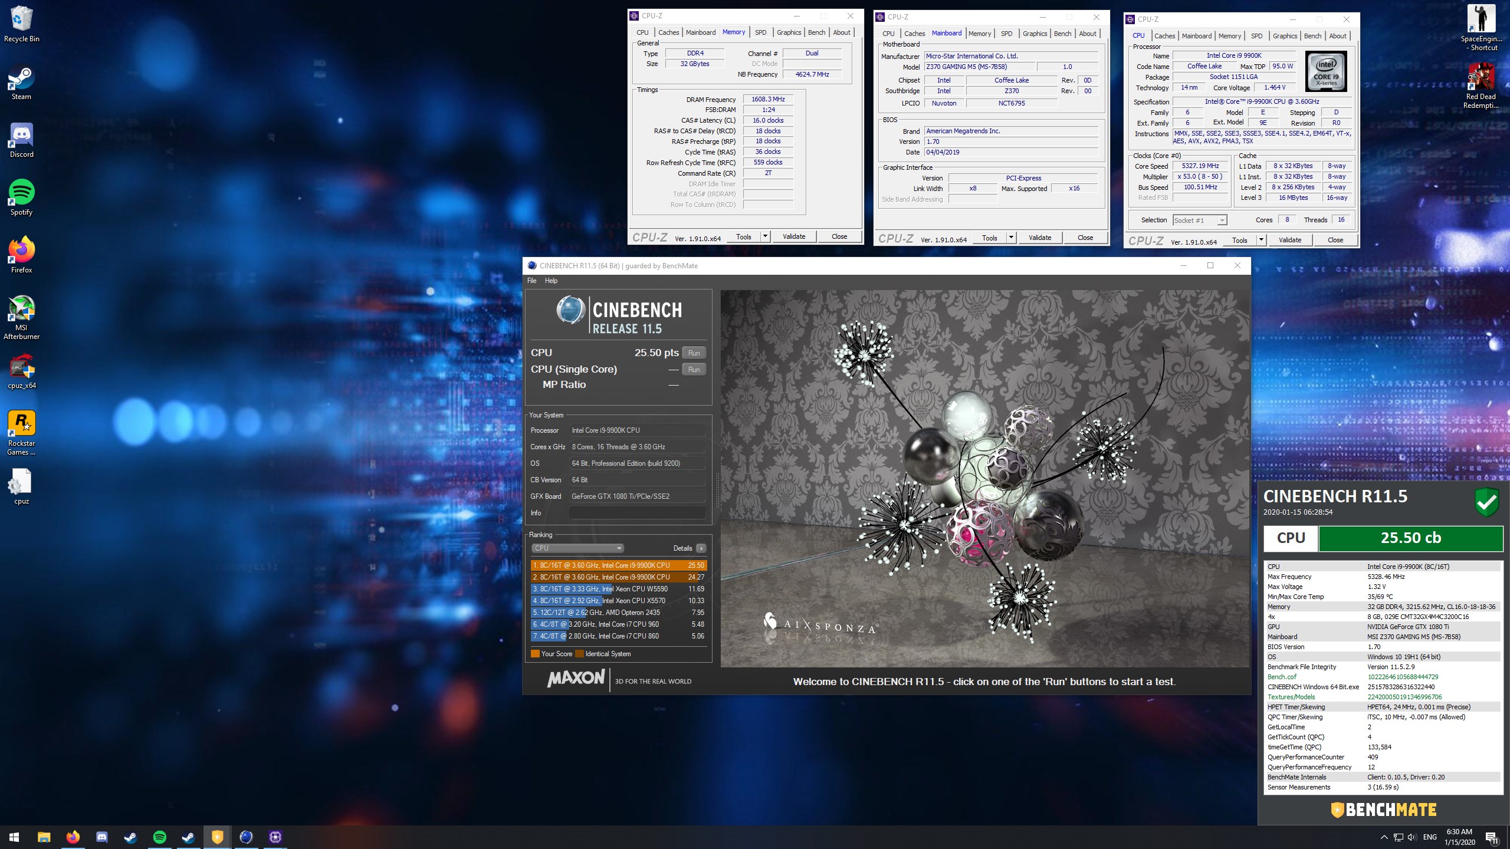Click Validate in Mainboard CPU-Z window

click(x=1039, y=238)
